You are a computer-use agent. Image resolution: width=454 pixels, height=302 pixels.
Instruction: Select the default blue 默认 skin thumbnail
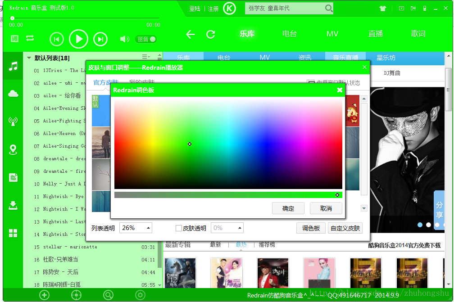click(101, 111)
